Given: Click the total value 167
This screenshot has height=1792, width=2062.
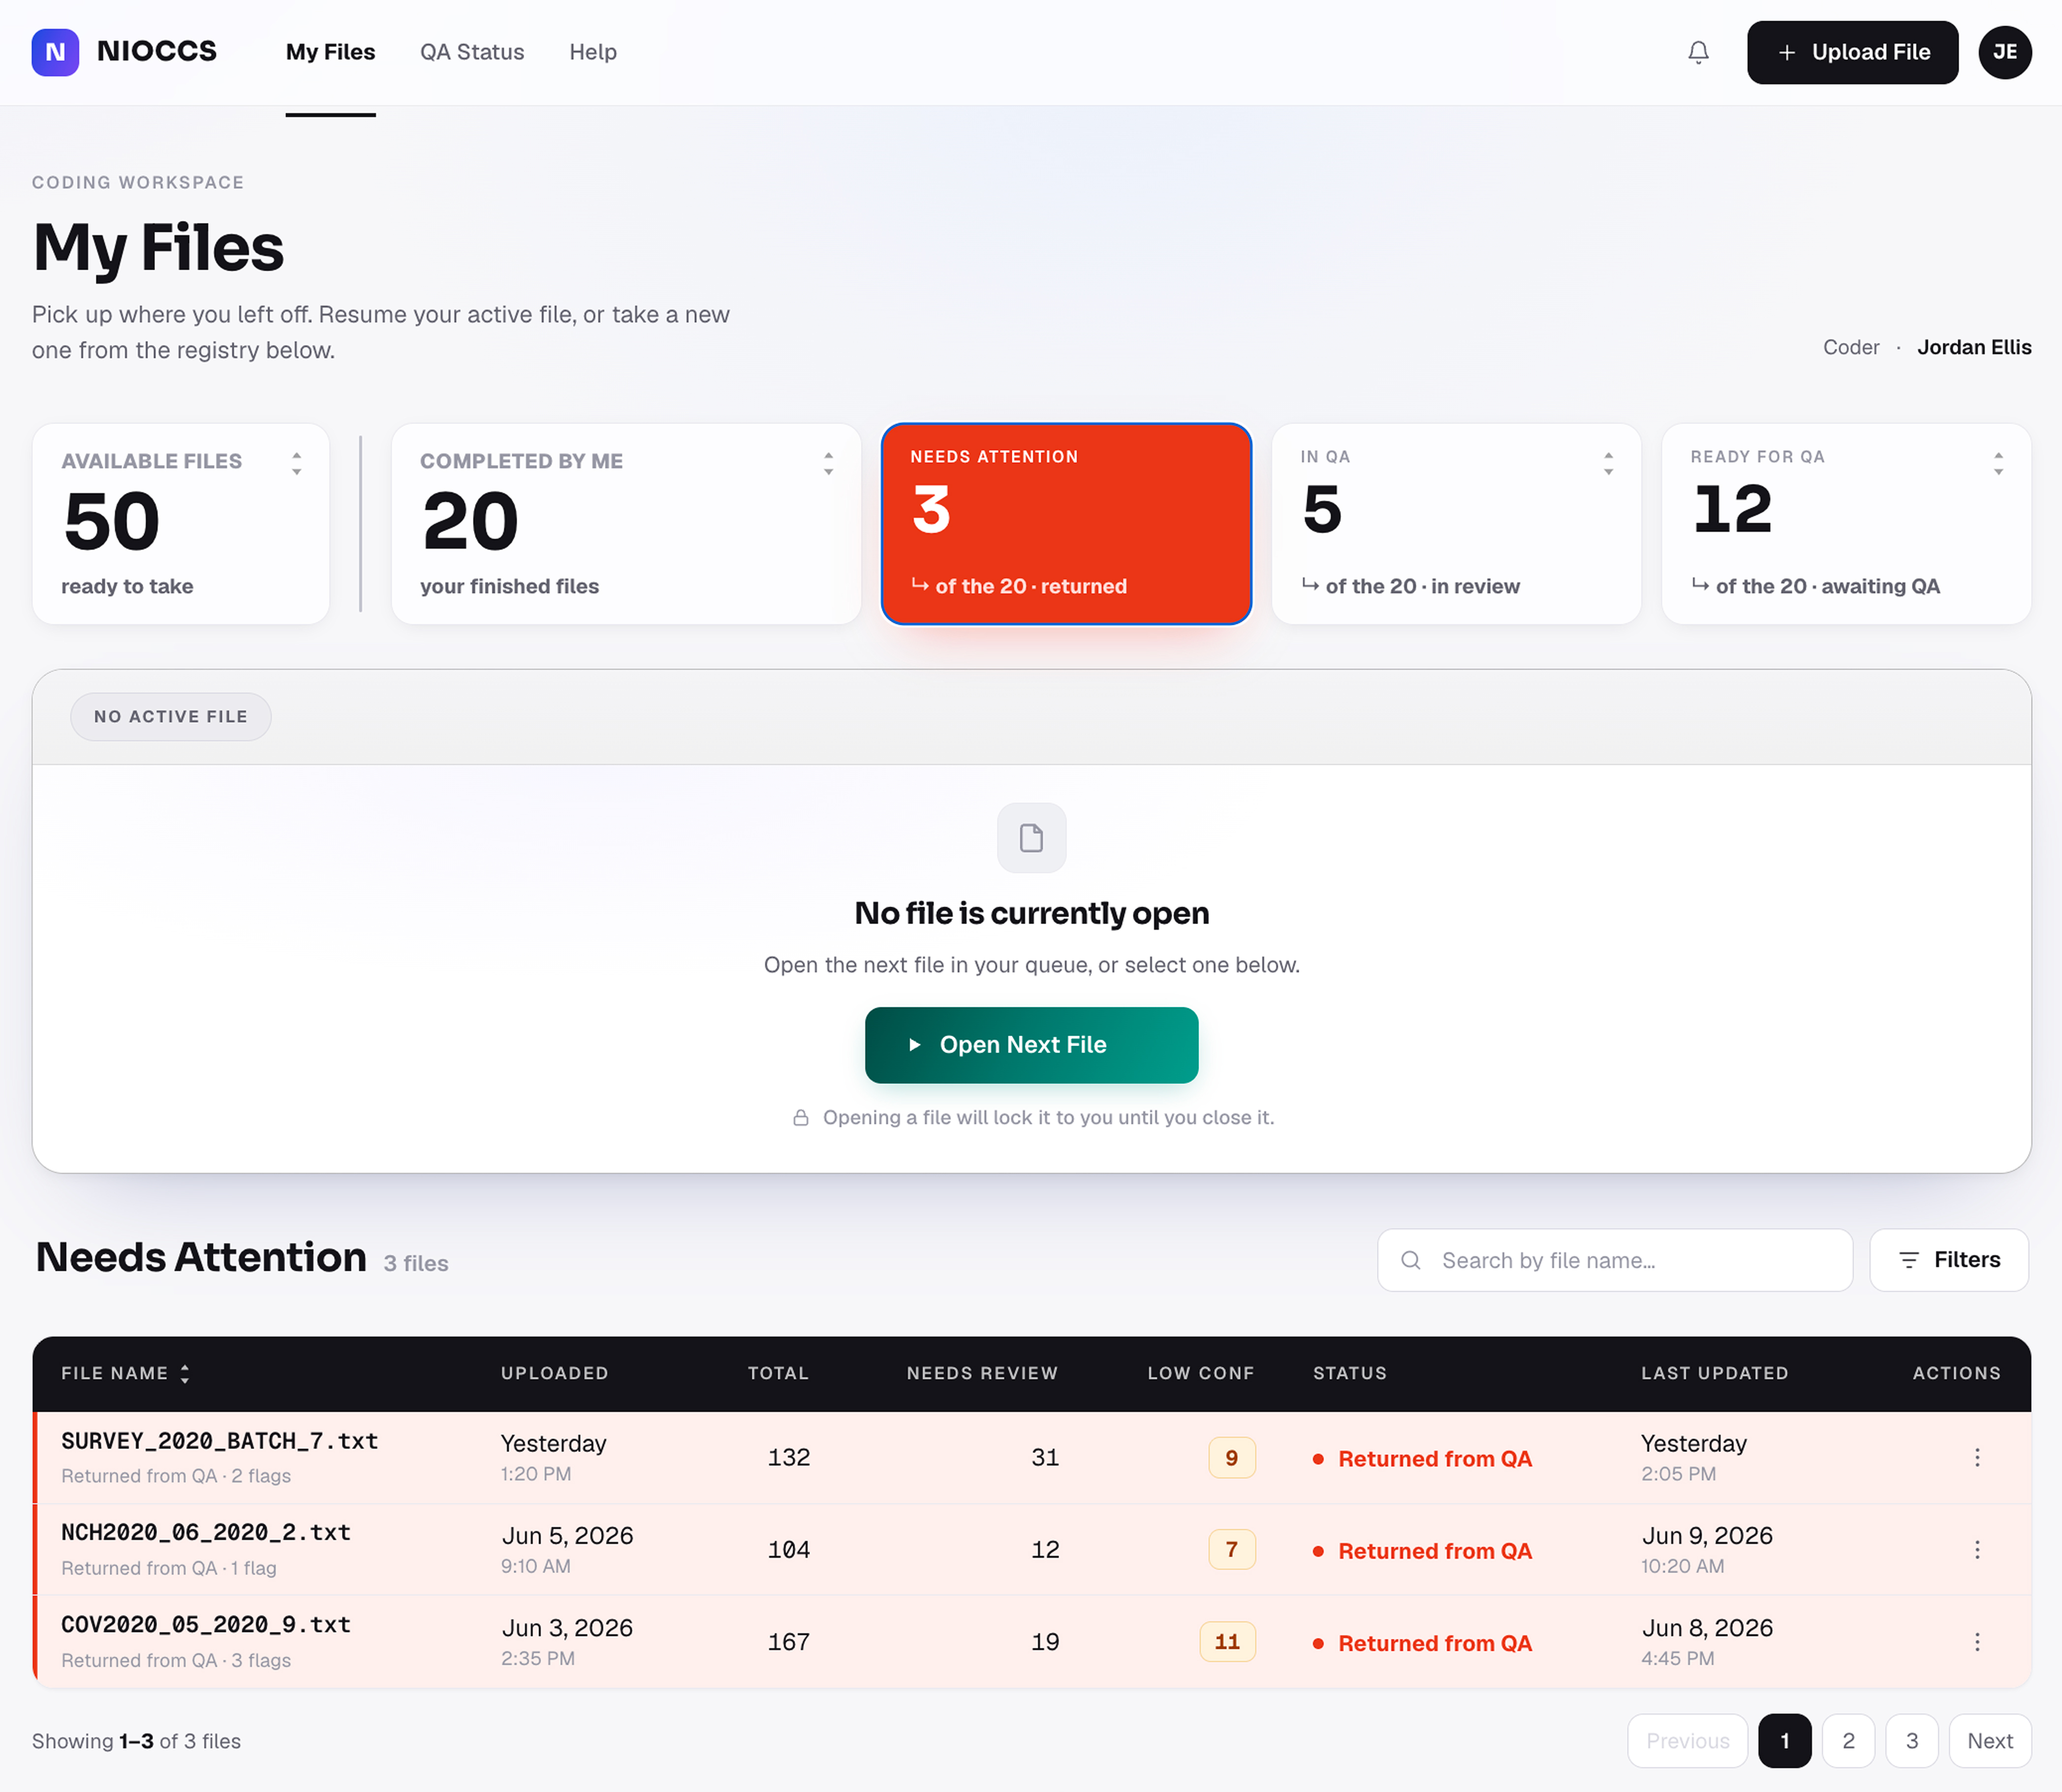Looking at the screenshot, I should 788,1641.
